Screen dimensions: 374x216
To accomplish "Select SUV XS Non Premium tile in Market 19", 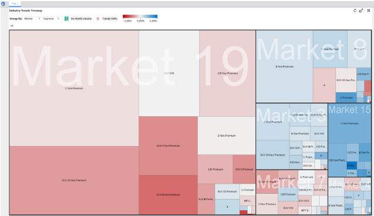I will click(74, 180).
